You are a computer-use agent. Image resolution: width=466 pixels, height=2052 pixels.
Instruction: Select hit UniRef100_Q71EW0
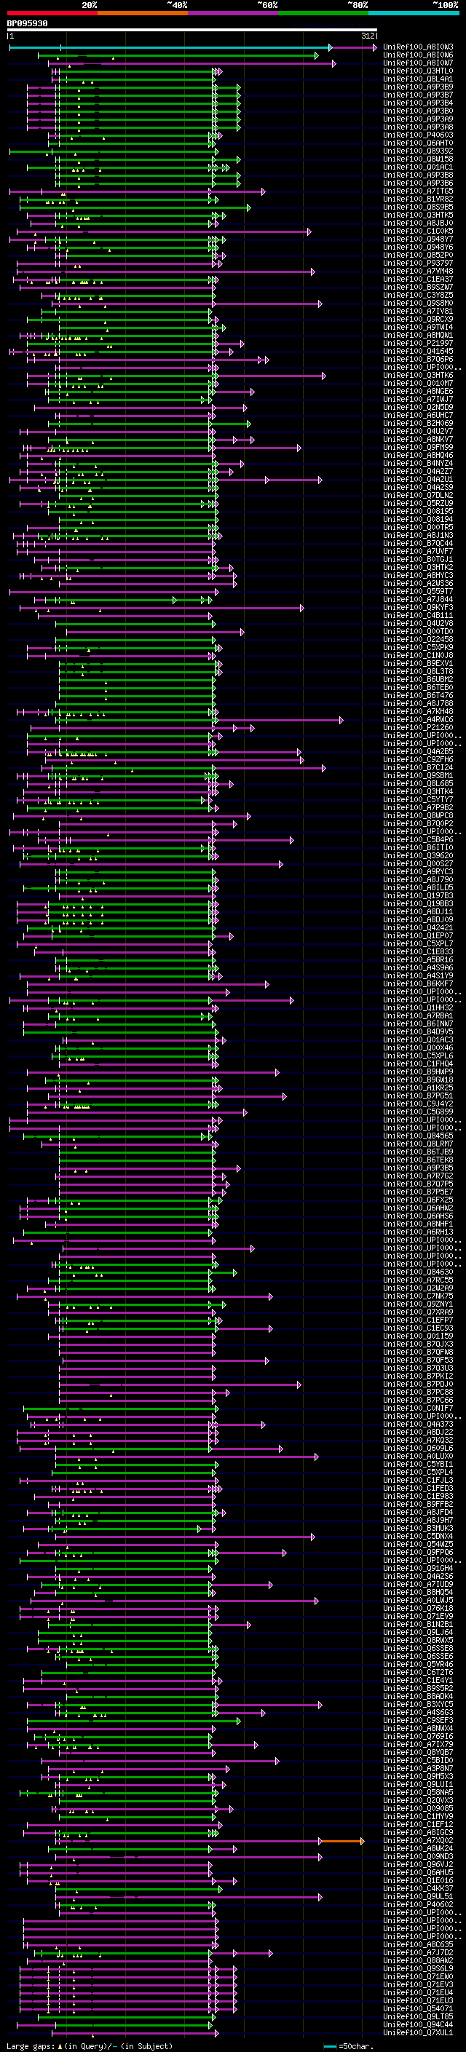418,1976
